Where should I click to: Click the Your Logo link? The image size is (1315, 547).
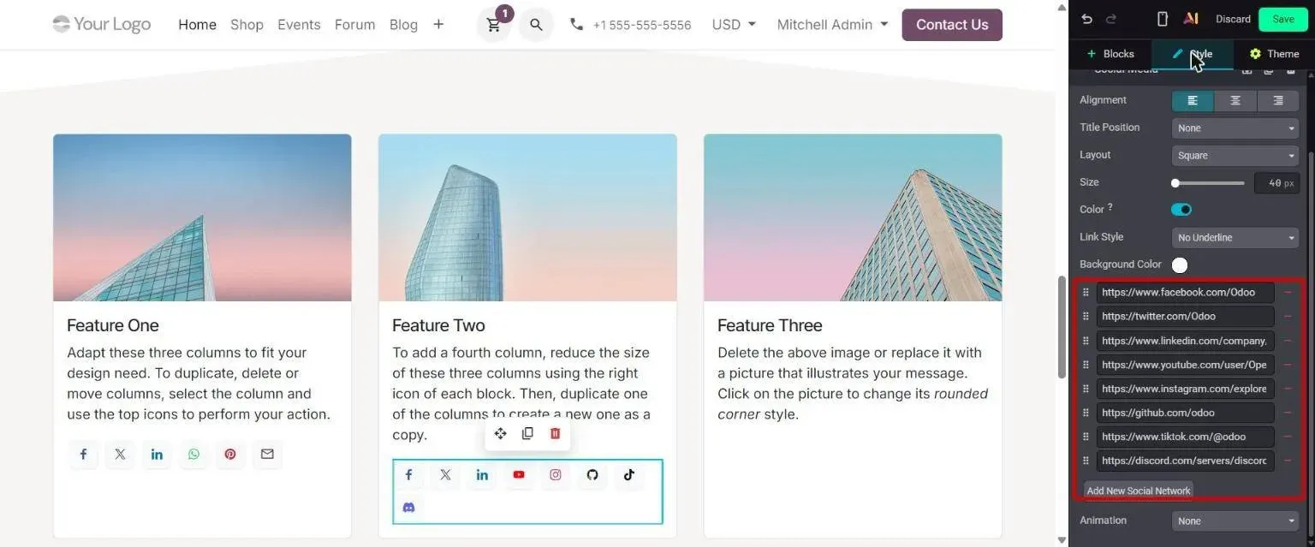101,24
